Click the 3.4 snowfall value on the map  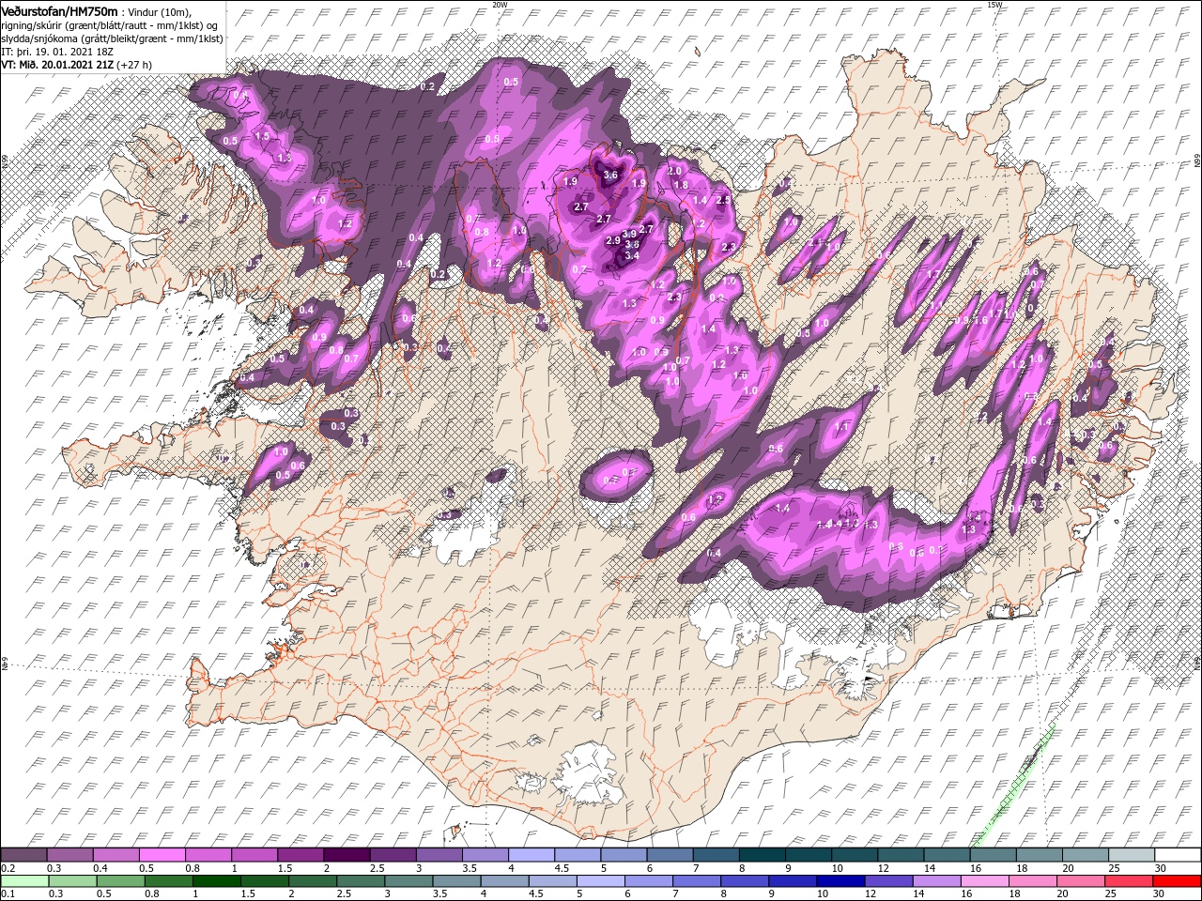[632, 255]
